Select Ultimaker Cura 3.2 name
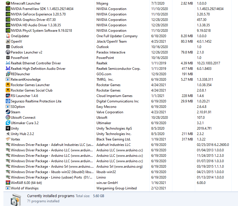The image size is (238, 206). 25,123
